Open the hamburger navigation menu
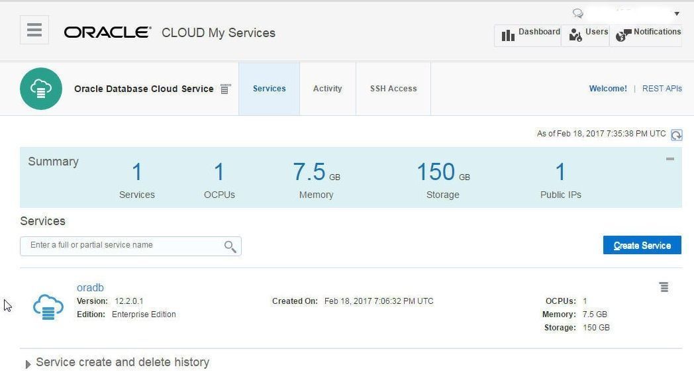Viewport: 694px width, 384px height. [x=34, y=30]
